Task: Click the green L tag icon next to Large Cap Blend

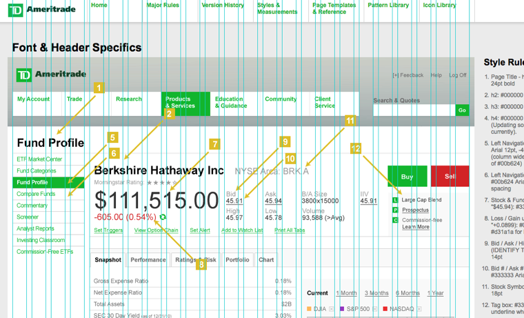Action: [x=395, y=200]
